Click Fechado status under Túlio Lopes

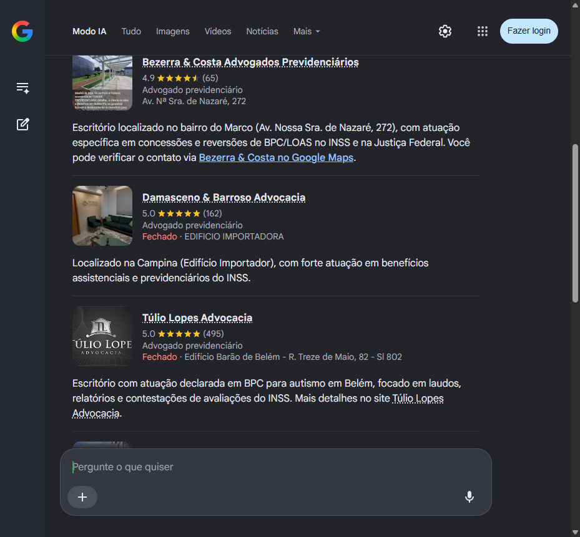tap(159, 357)
